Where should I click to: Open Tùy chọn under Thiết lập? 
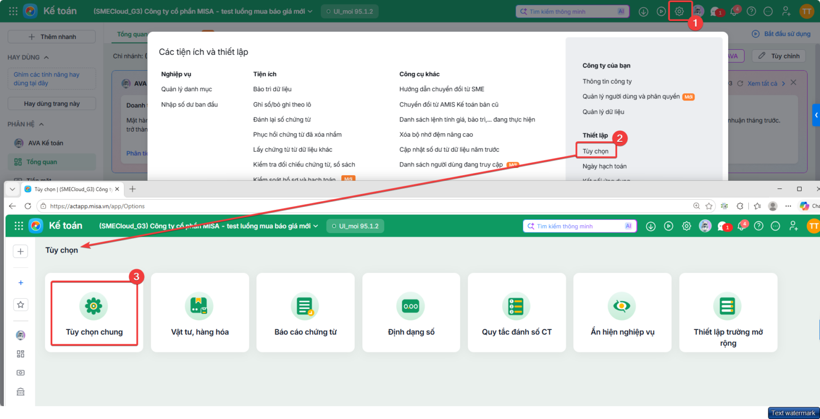coord(596,151)
